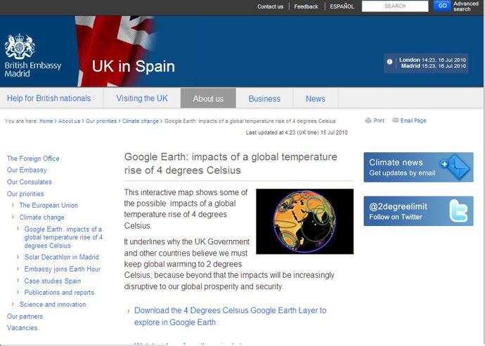Click into the SEARCH text field

tap(394, 6)
